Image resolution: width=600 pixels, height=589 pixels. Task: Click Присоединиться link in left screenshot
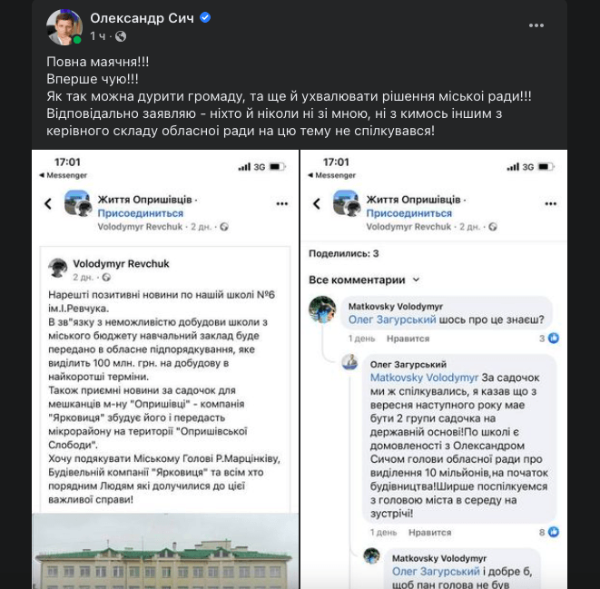(x=141, y=213)
